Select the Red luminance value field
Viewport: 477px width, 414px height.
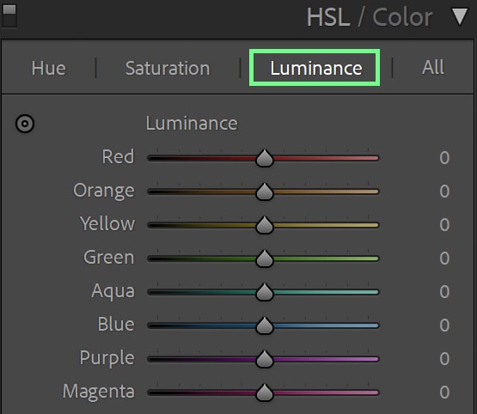[444, 158]
